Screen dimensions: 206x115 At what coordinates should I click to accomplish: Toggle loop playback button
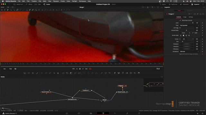pos(90,69)
